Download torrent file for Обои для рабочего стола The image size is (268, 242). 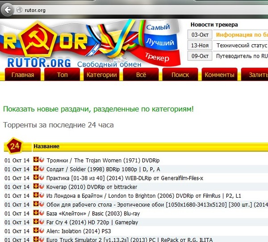[36, 204]
